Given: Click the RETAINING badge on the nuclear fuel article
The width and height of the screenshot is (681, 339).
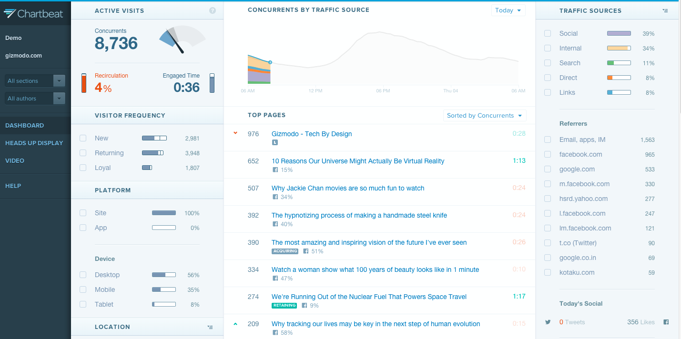Looking at the screenshot, I should click(x=284, y=306).
